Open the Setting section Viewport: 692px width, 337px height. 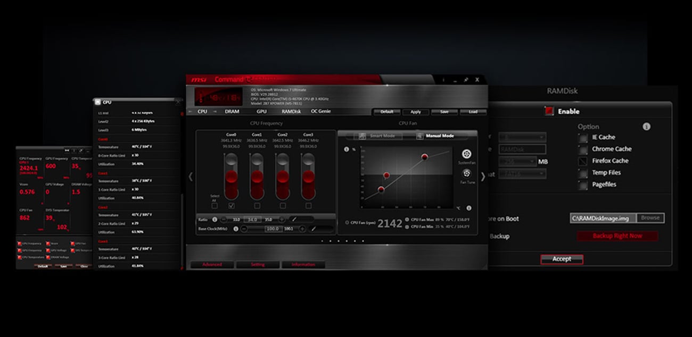tap(258, 264)
